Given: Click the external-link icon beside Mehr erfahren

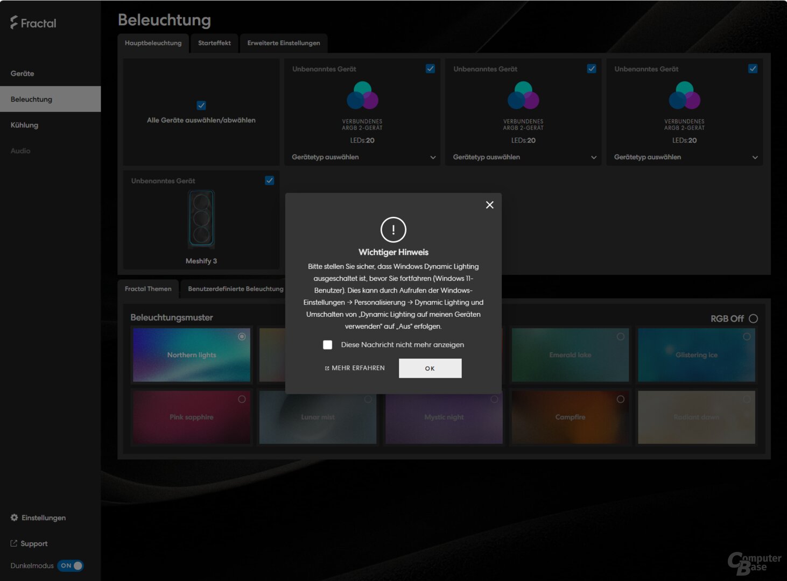Looking at the screenshot, I should [327, 368].
